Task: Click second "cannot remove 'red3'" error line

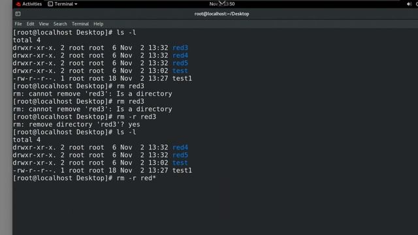Action: click(x=92, y=109)
